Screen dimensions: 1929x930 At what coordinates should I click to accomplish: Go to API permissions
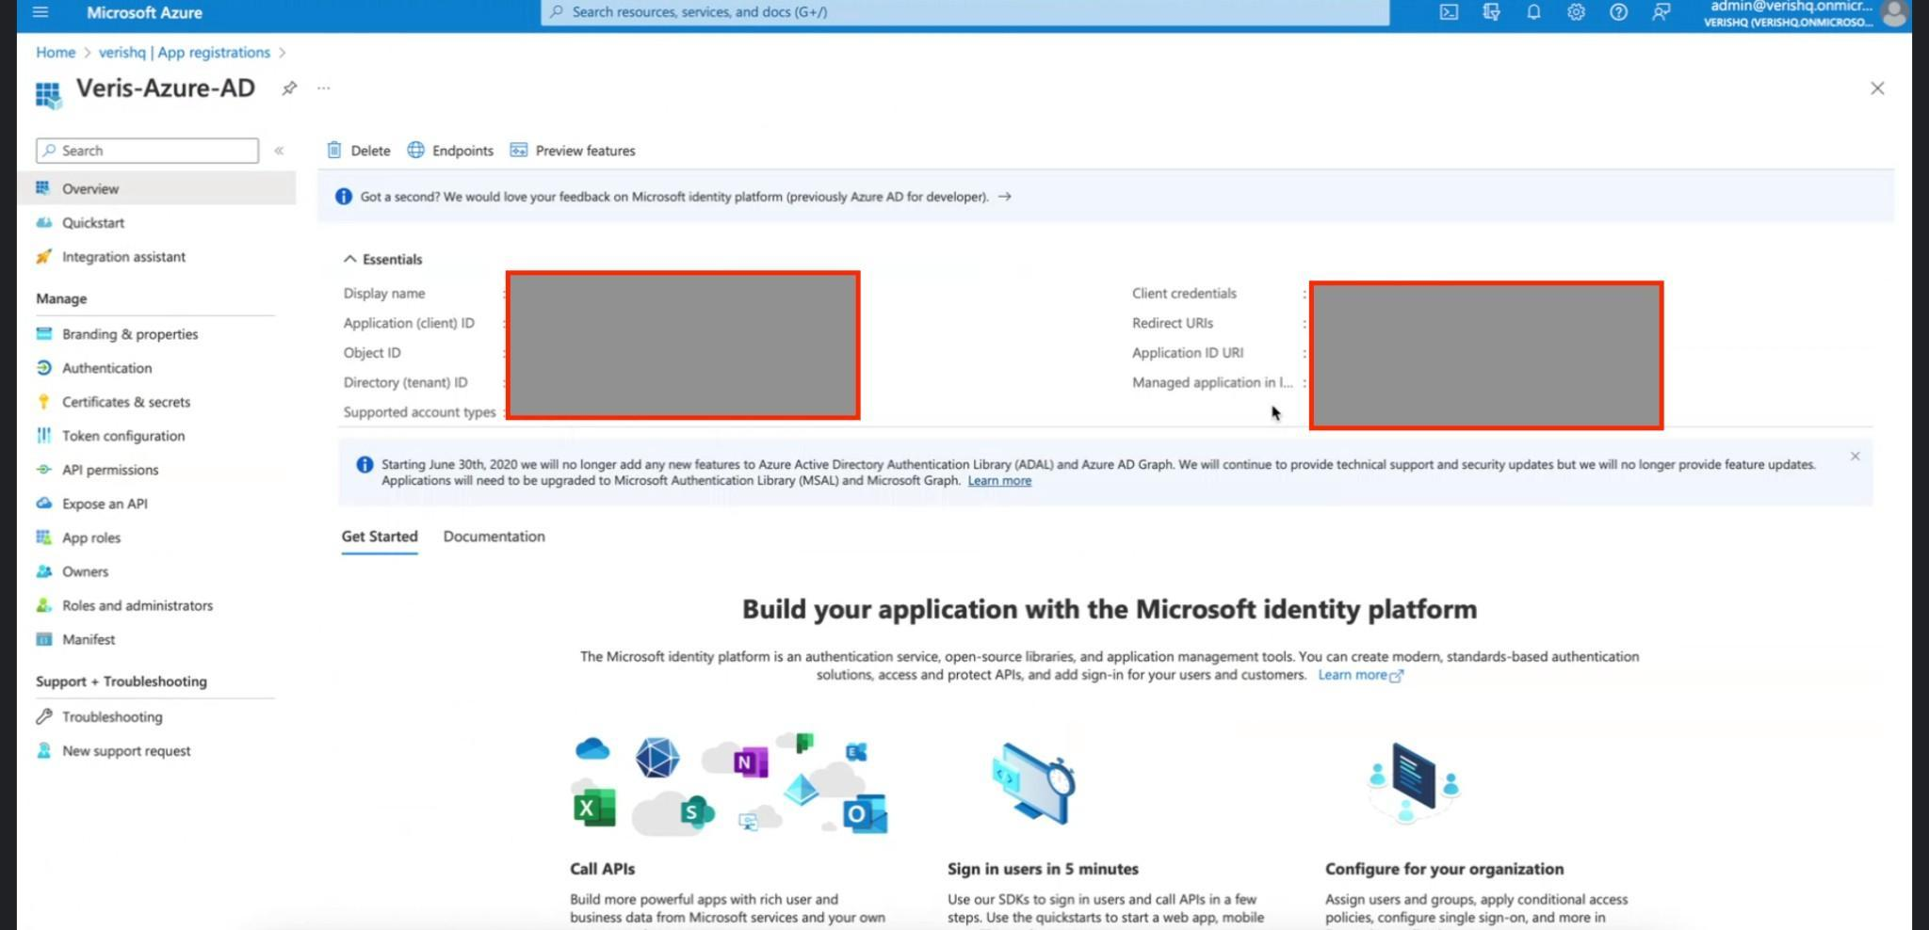point(109,470)
